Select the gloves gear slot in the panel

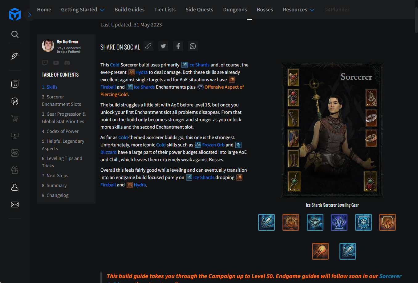pos(293,118)
